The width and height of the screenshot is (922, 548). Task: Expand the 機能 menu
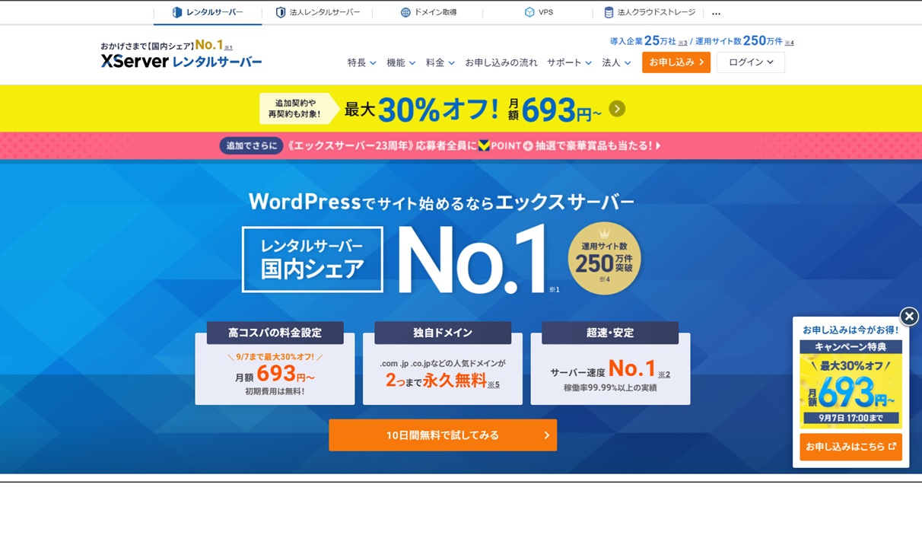coord(401,62)
